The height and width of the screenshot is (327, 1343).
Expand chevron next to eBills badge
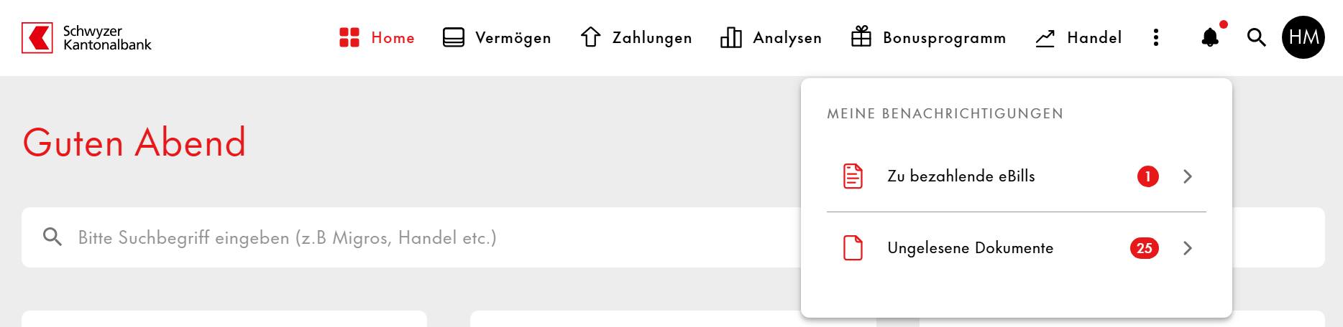tap(1188, 176)
